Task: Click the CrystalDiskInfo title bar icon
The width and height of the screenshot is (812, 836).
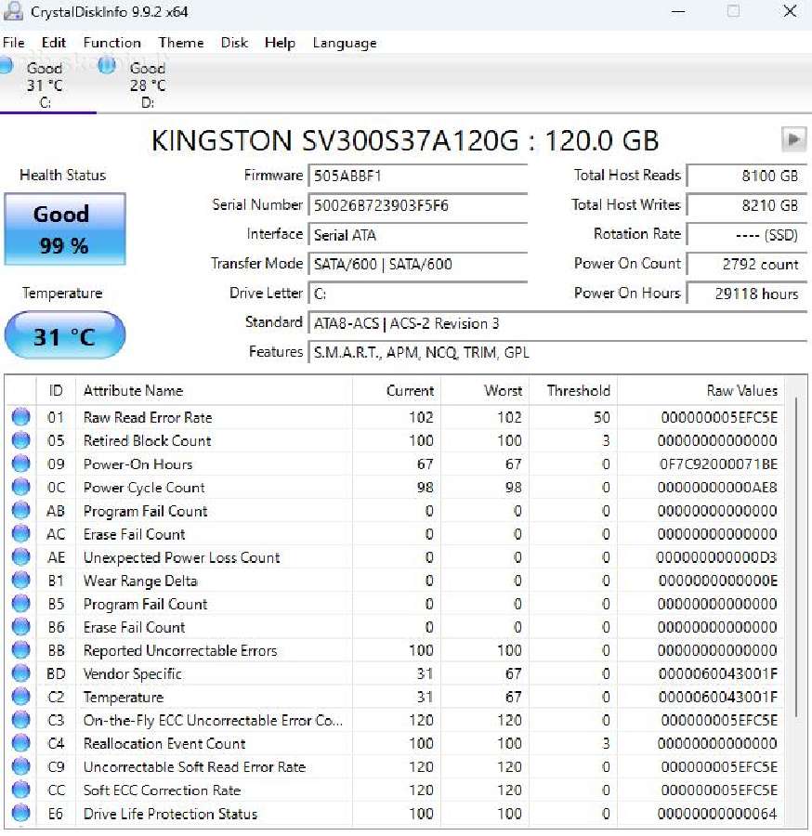Action: (x=13, y=11)
